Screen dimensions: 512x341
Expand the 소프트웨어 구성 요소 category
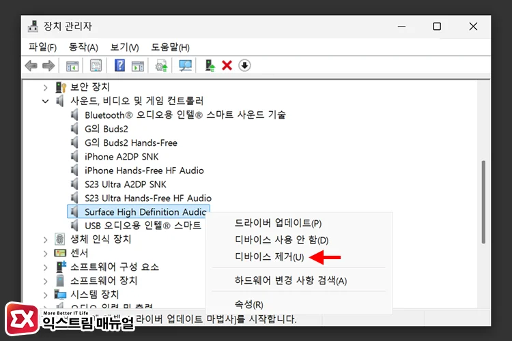45,267
